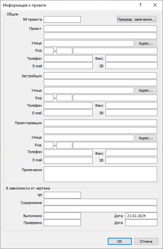Screen dimensions: 163x249
Task: Click Факс field in Проектировщик section
Action: (x=131, y=153)
